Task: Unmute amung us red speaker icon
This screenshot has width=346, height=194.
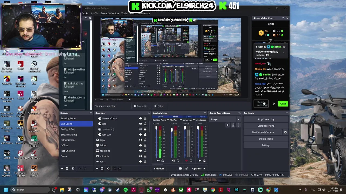Action: click(187, 161)
